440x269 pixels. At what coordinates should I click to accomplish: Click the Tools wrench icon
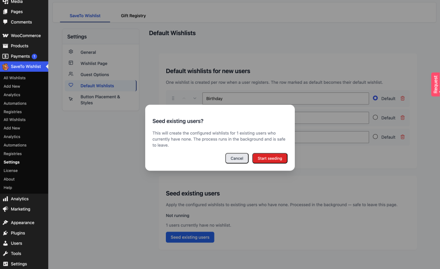5,254
